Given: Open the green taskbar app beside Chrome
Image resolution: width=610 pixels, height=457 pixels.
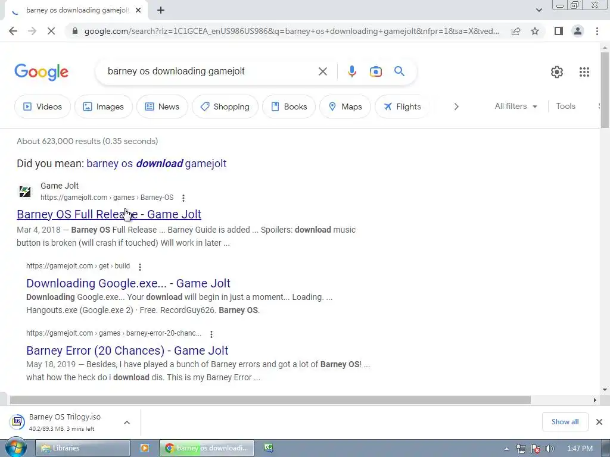Looking at the screenshot, I should click(269, 448).
